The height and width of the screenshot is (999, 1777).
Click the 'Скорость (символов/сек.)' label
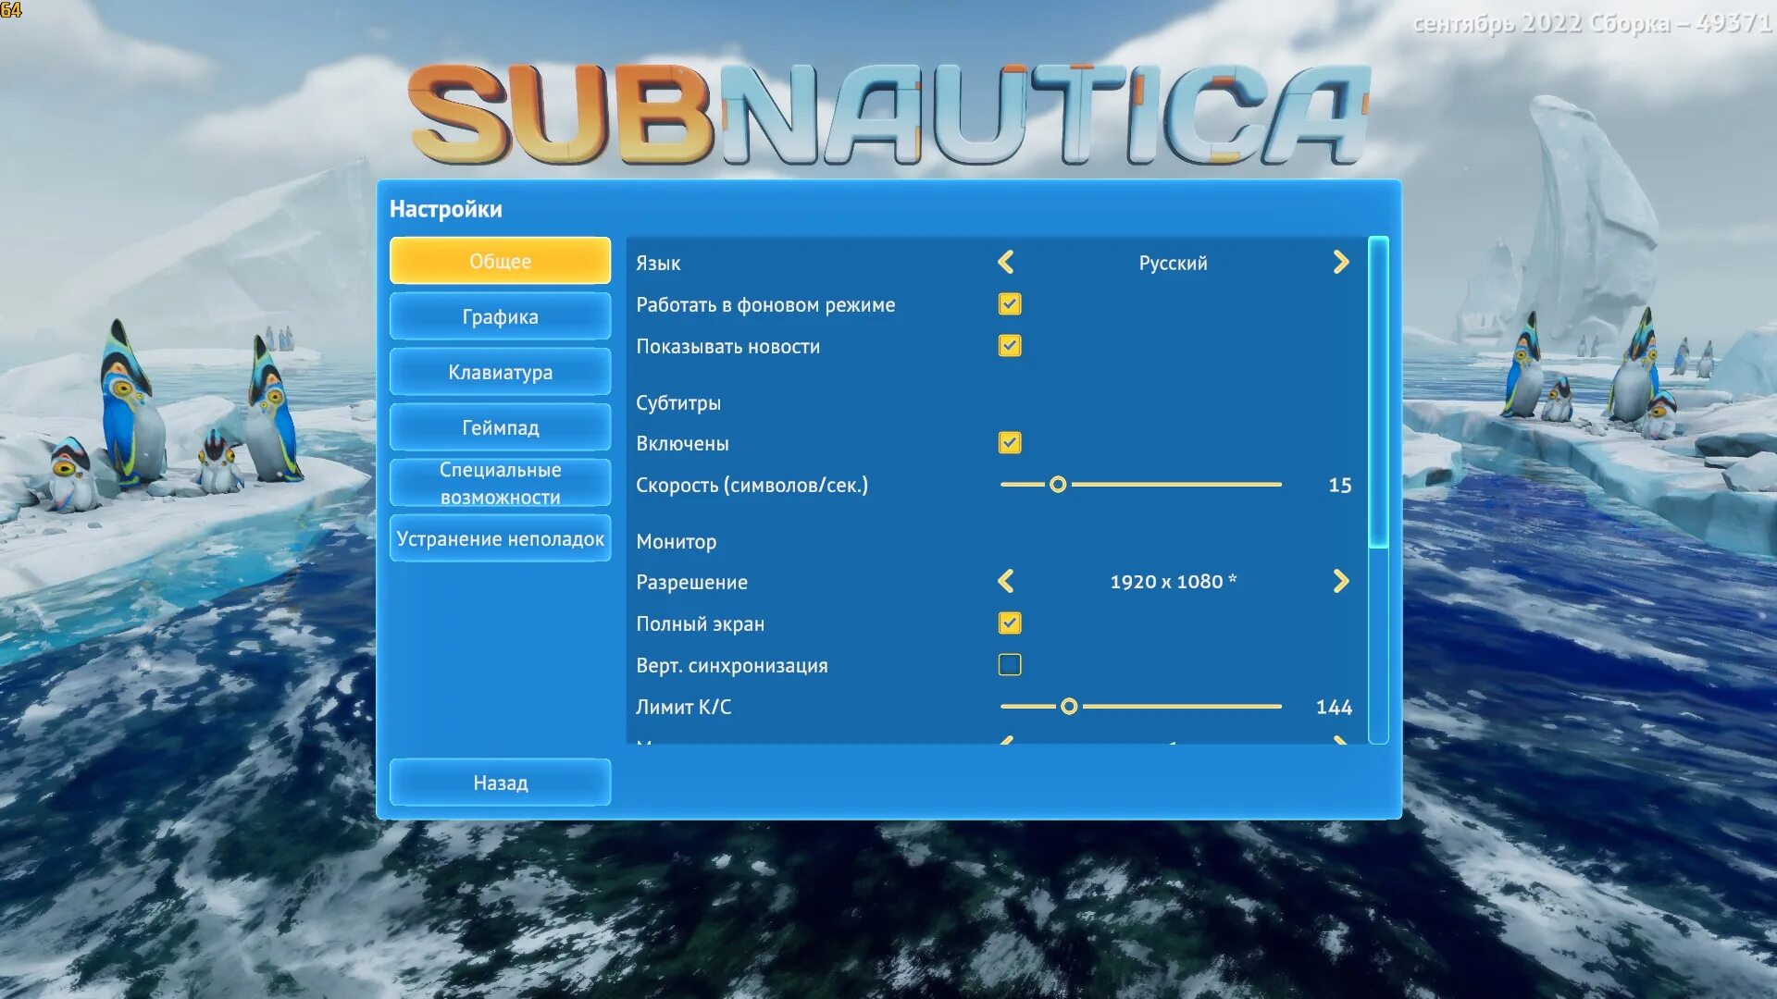point(752,486)
